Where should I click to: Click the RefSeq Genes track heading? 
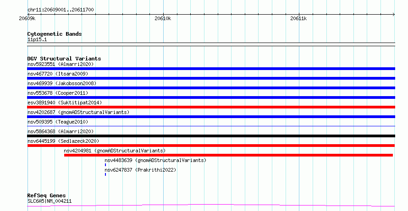pyautogui.click(x=46, y=195)
